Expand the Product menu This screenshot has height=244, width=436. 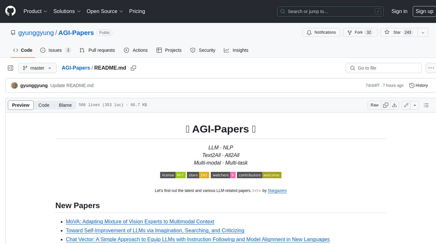35,11
